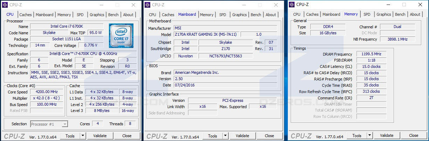This screenshot has height=141, width=429.
Task: Open About tab in left window
Action: coord(128,15)
